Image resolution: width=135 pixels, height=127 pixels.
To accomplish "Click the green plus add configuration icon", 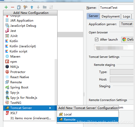I will [x=6, y=7].
